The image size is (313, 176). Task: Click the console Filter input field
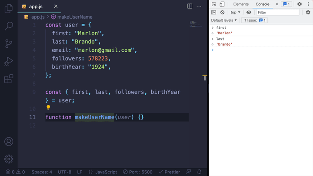(277, 13)
